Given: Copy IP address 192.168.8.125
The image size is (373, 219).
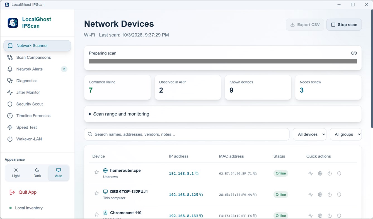Looking at the screenshot, I should click(201, 195).
